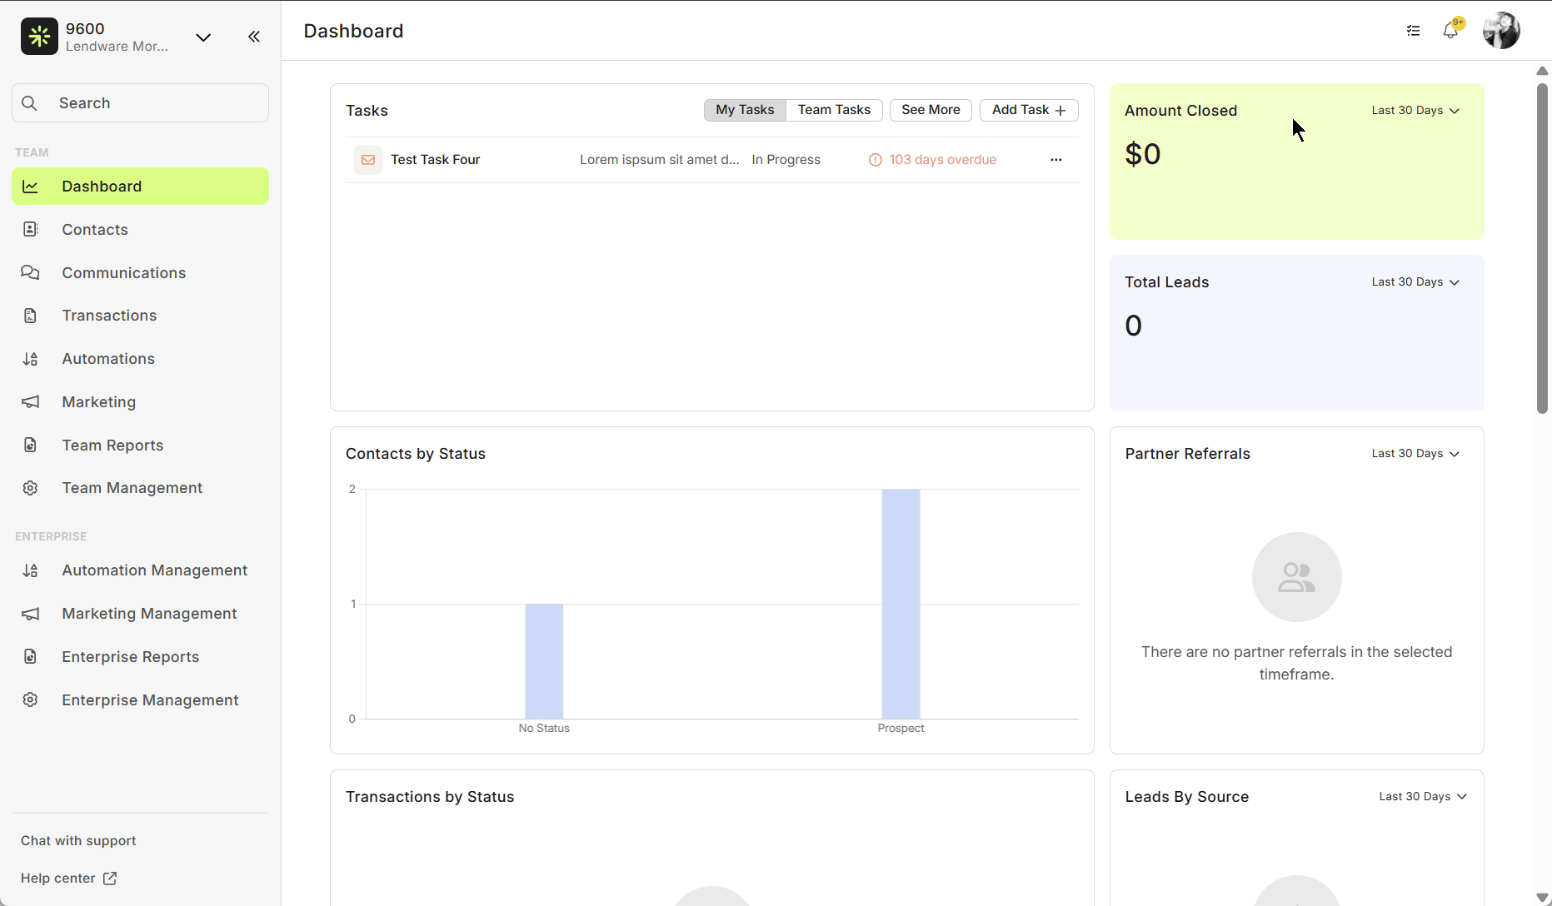This screenshot has height=906, width=1552.
Task: Switch to Team Tasks view
Action: [834, 110]
